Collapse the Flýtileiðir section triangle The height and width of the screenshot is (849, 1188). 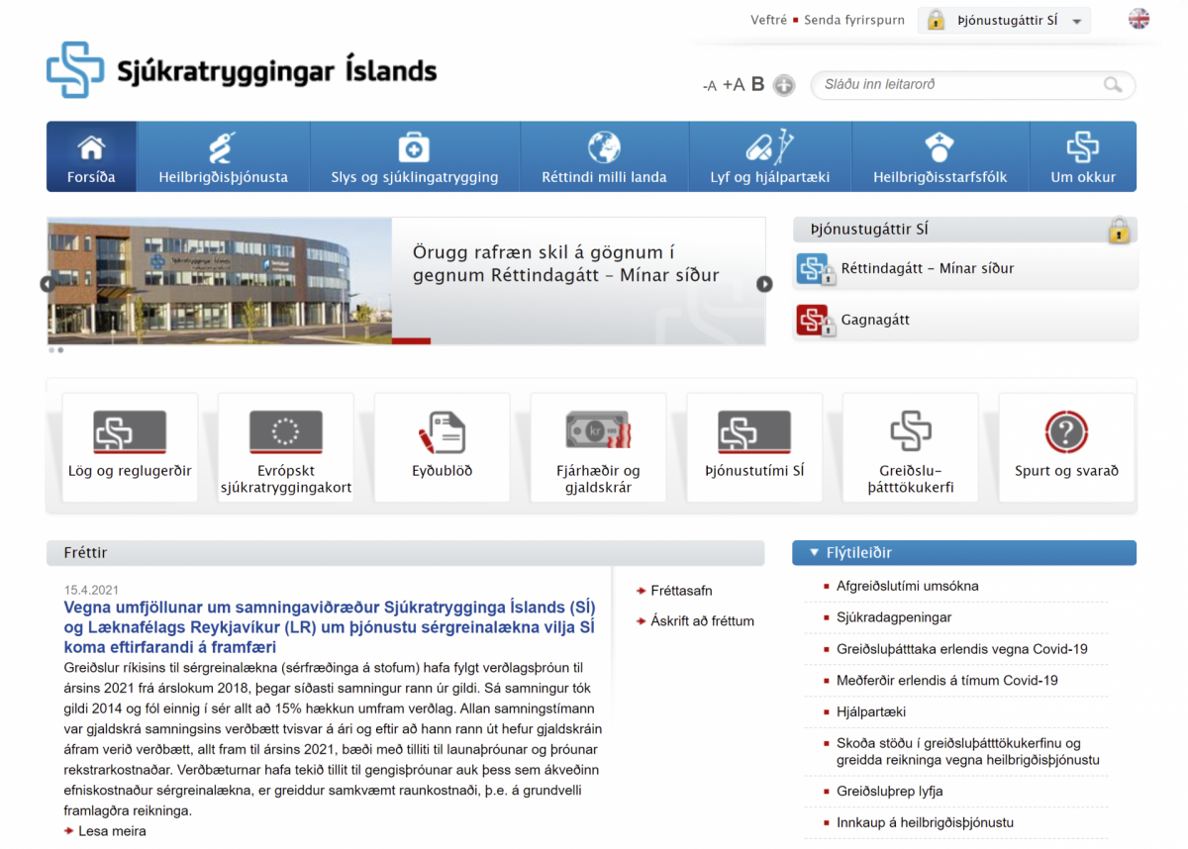tap(815, 553)
